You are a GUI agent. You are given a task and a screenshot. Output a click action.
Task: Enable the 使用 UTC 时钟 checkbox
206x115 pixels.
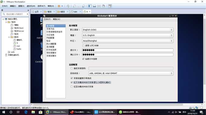[83, 46]
